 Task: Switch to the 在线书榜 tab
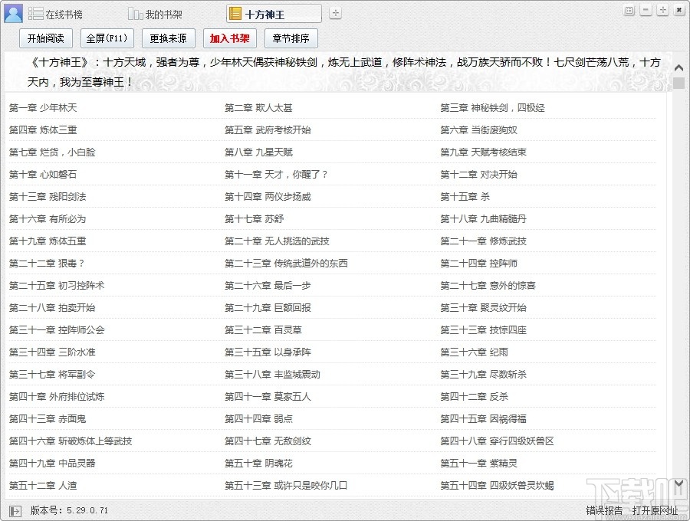coord(65,13)
